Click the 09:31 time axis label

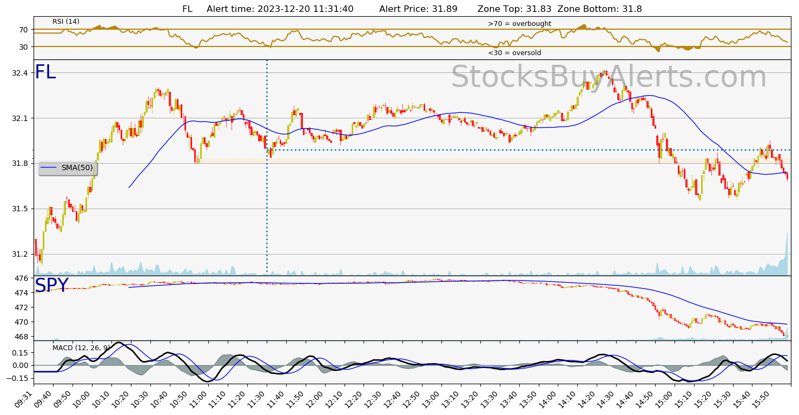click(24, 399)
